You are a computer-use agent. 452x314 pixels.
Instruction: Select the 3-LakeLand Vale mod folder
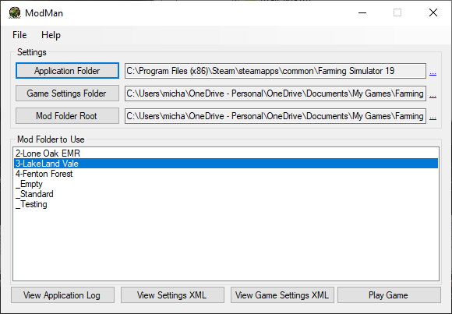click(226, 164)
